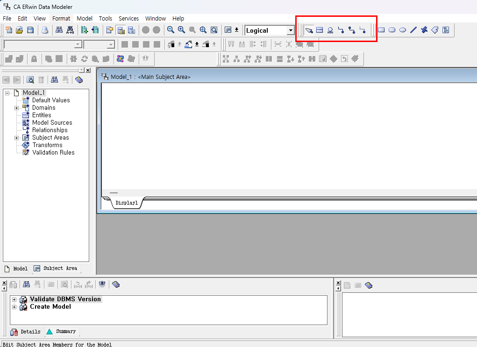The image size is (477, 347).
Task: Expand the Subject Areas tree node
Action: [17, 138]
